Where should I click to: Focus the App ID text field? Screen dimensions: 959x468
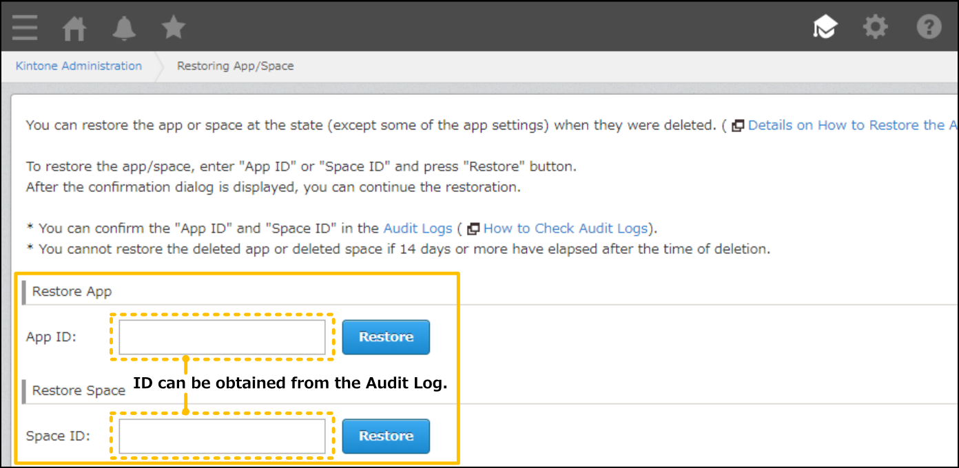point(222,337)
